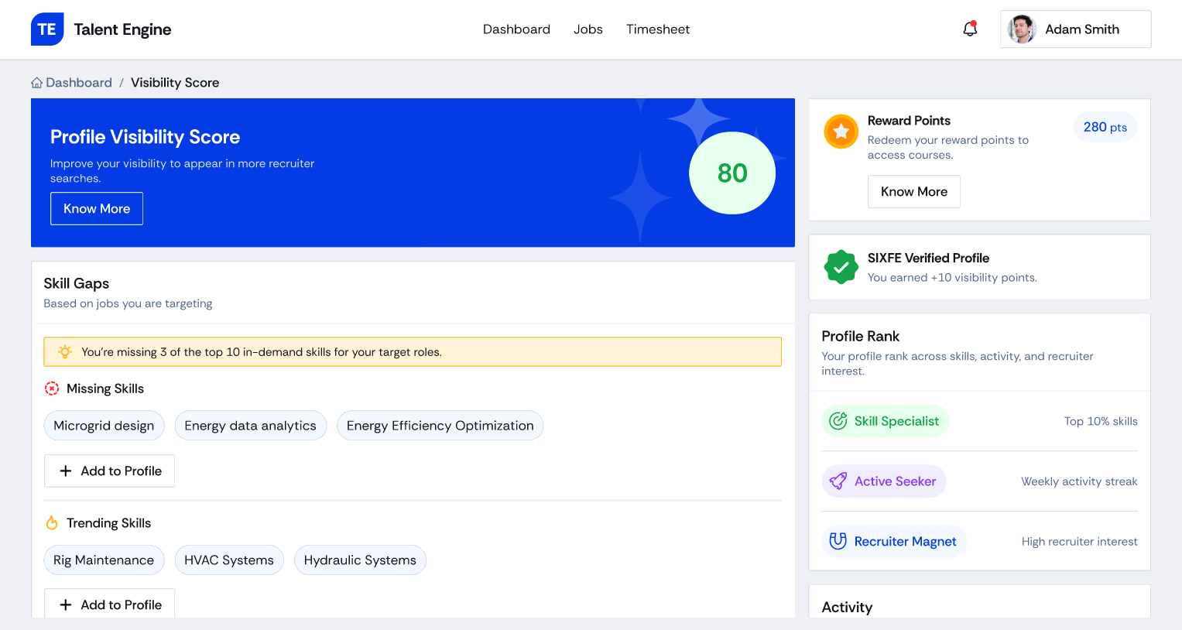This screenshot has height=630, width=1182.
Task: Click 'Top 10% skills' text
Action: 1101,421
